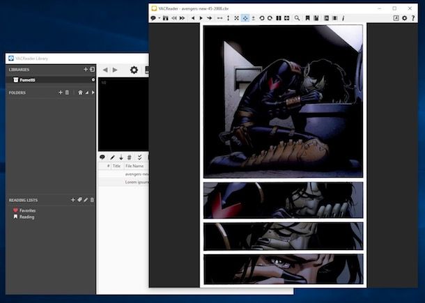Delete folder with Folders trash icon
425x303 pixels.
[67, 93]
